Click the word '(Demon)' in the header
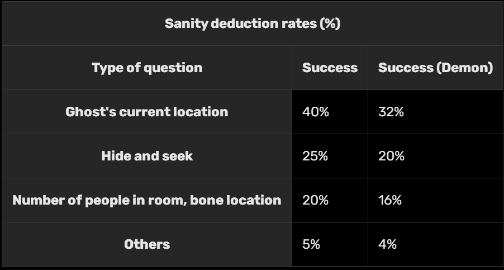504x270 pixels. [465, 68]
